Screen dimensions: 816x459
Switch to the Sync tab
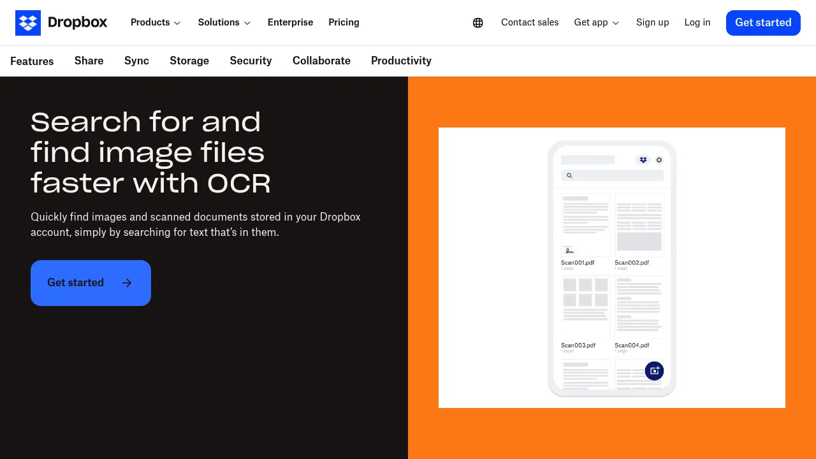point(136,61)
